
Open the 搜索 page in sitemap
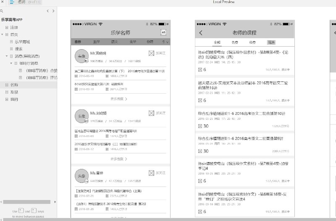(18, 49)
